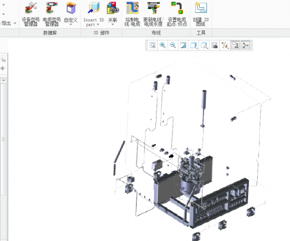Toggle the highlighted connection-nodes button in view toolbar
This screenshot has width=290, height=241.
tap(246, 45)
